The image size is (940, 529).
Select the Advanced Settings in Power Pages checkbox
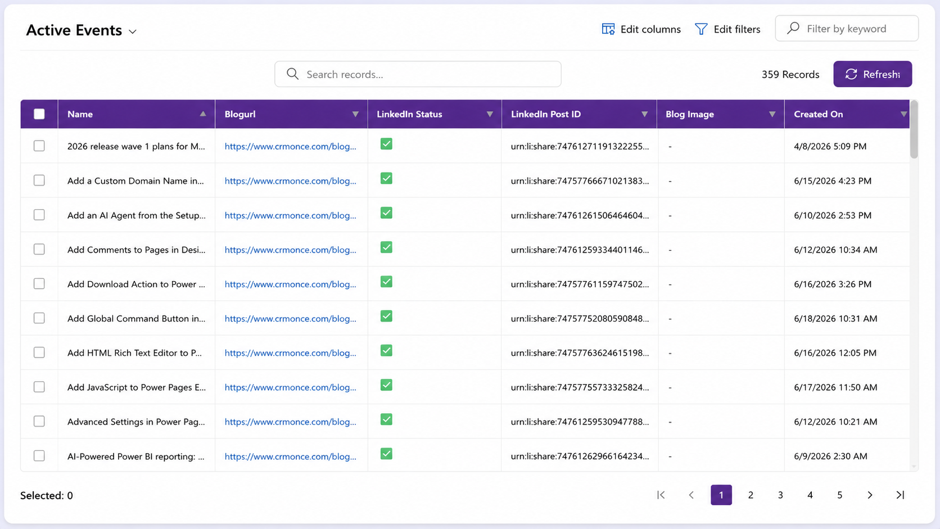click(x=39, y=421)
